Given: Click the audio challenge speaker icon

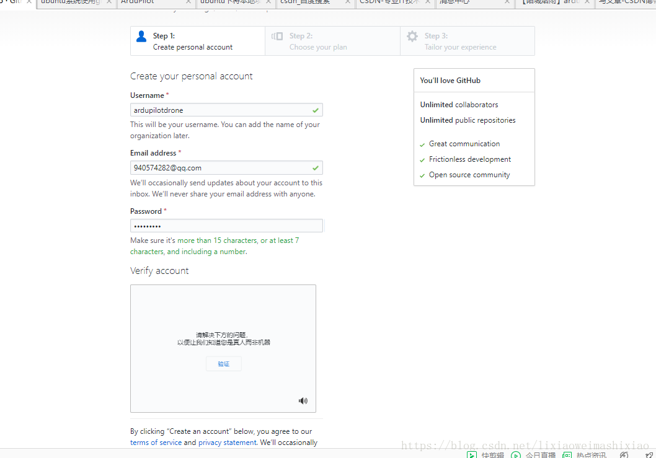Looking at the screenshot, I should tap(303, 401).
